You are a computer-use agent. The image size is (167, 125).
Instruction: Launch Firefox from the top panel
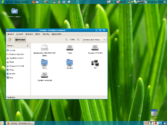pyautogui.click(x=34, y=2)
